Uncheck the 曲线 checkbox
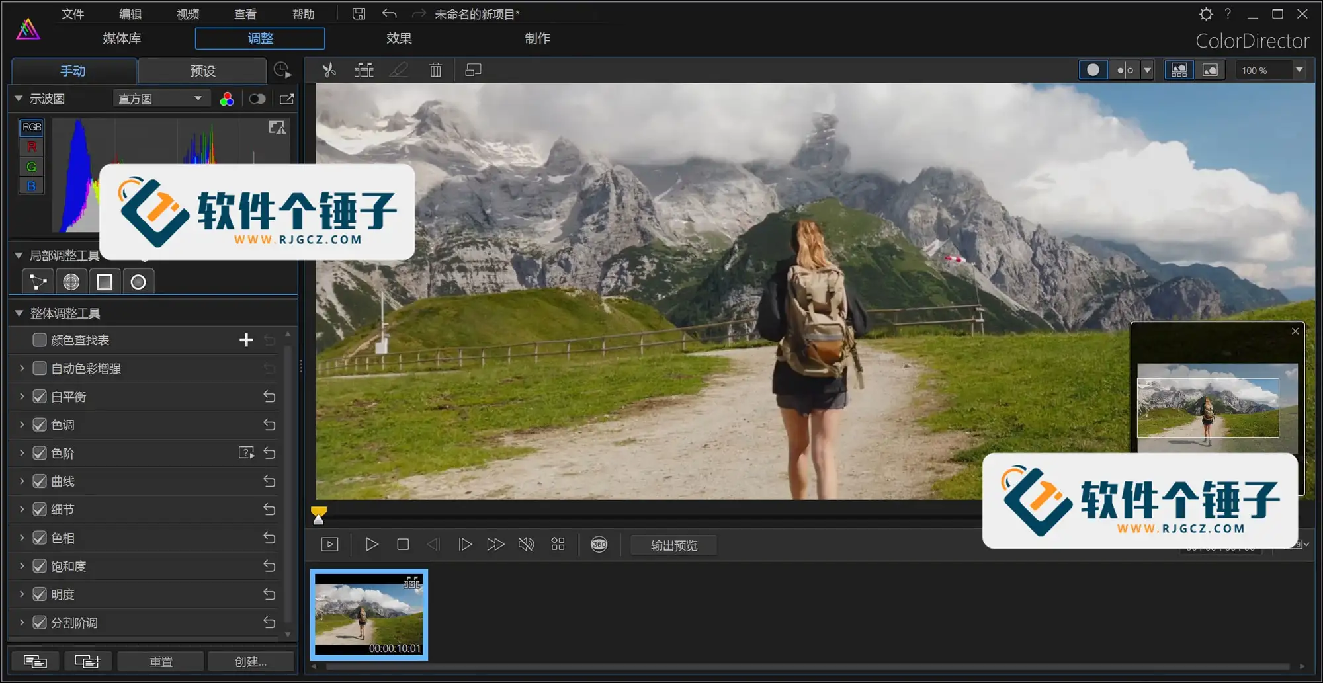Image resolution: width=1323 pixels, height=683 pixels. [x=40, y=481]
